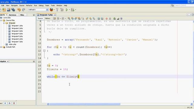Open the View menu
This screenshot has height=109, width=194.
tap(8, 5)
